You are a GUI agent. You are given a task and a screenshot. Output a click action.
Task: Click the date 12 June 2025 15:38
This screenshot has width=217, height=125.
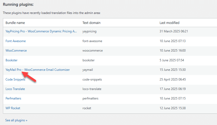(173, 108)
